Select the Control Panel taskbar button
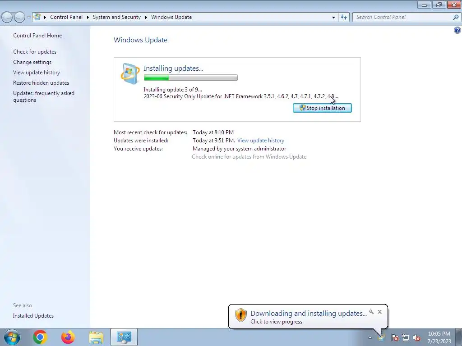Screen dimensions: 462x346 point(124,337)
